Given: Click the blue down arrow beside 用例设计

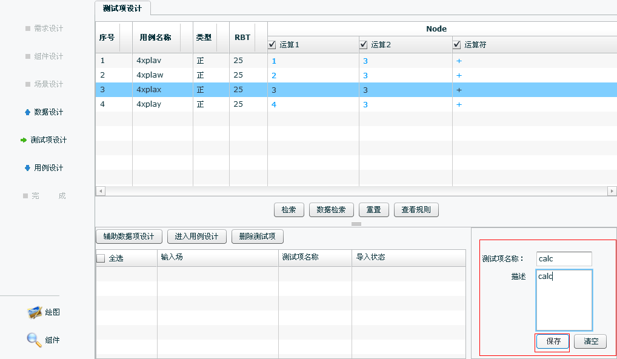Looking at the screenshot, I should (27, 168).
